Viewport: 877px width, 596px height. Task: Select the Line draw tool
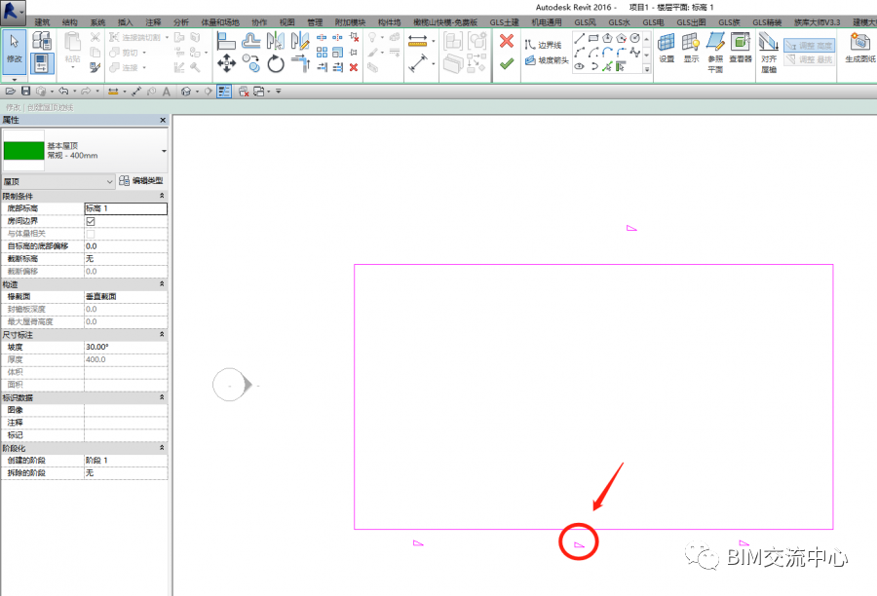tap(579, 39)
